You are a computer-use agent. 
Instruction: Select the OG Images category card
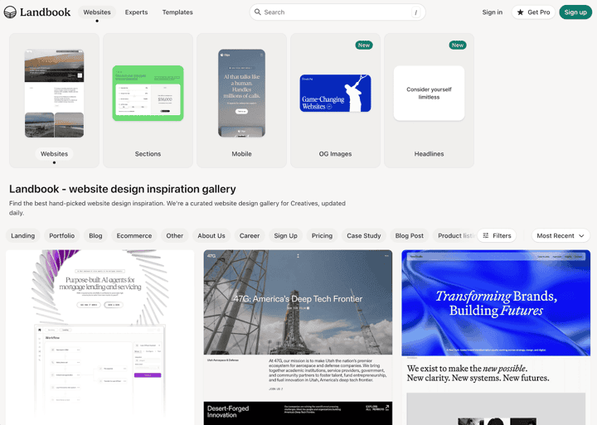click(335, 100)
